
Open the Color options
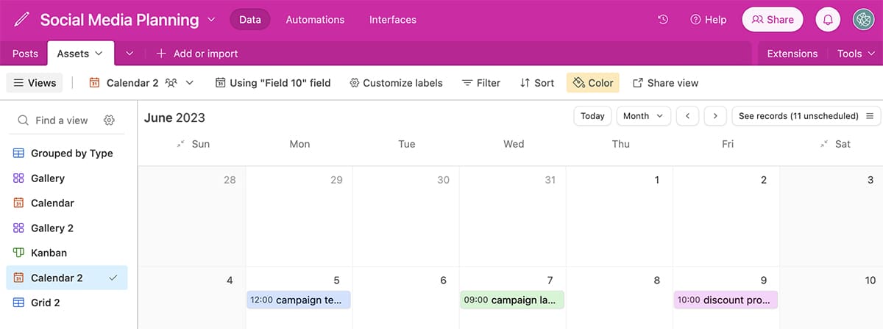click(592, 83)
